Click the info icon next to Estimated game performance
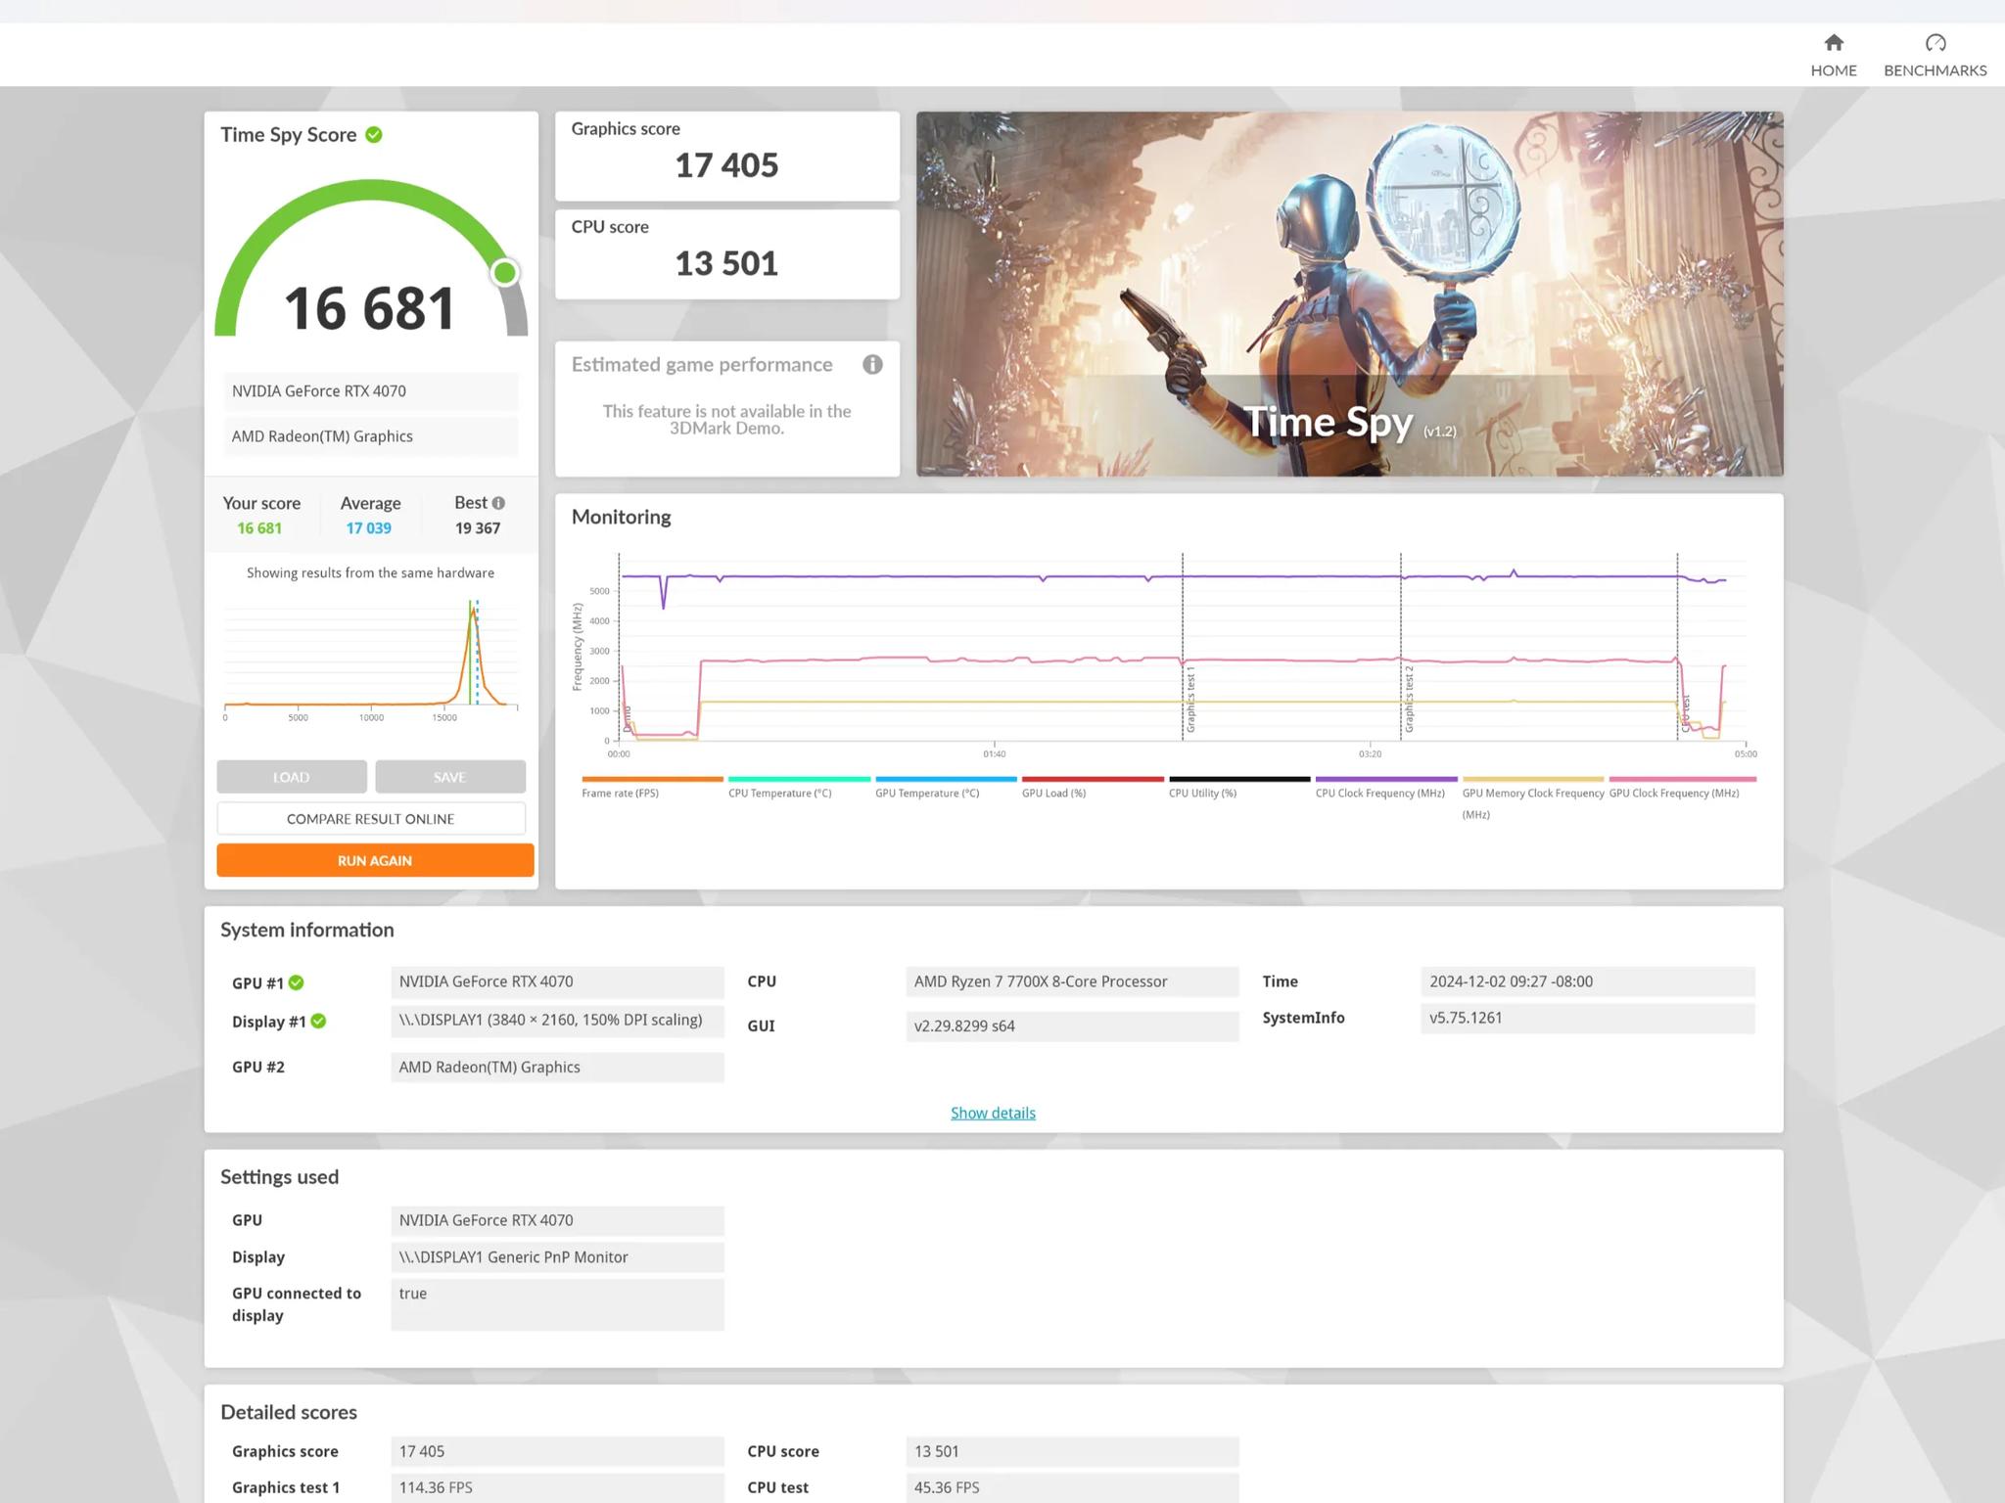This screenshot has height=1503, width=2005. pos(872,365)
